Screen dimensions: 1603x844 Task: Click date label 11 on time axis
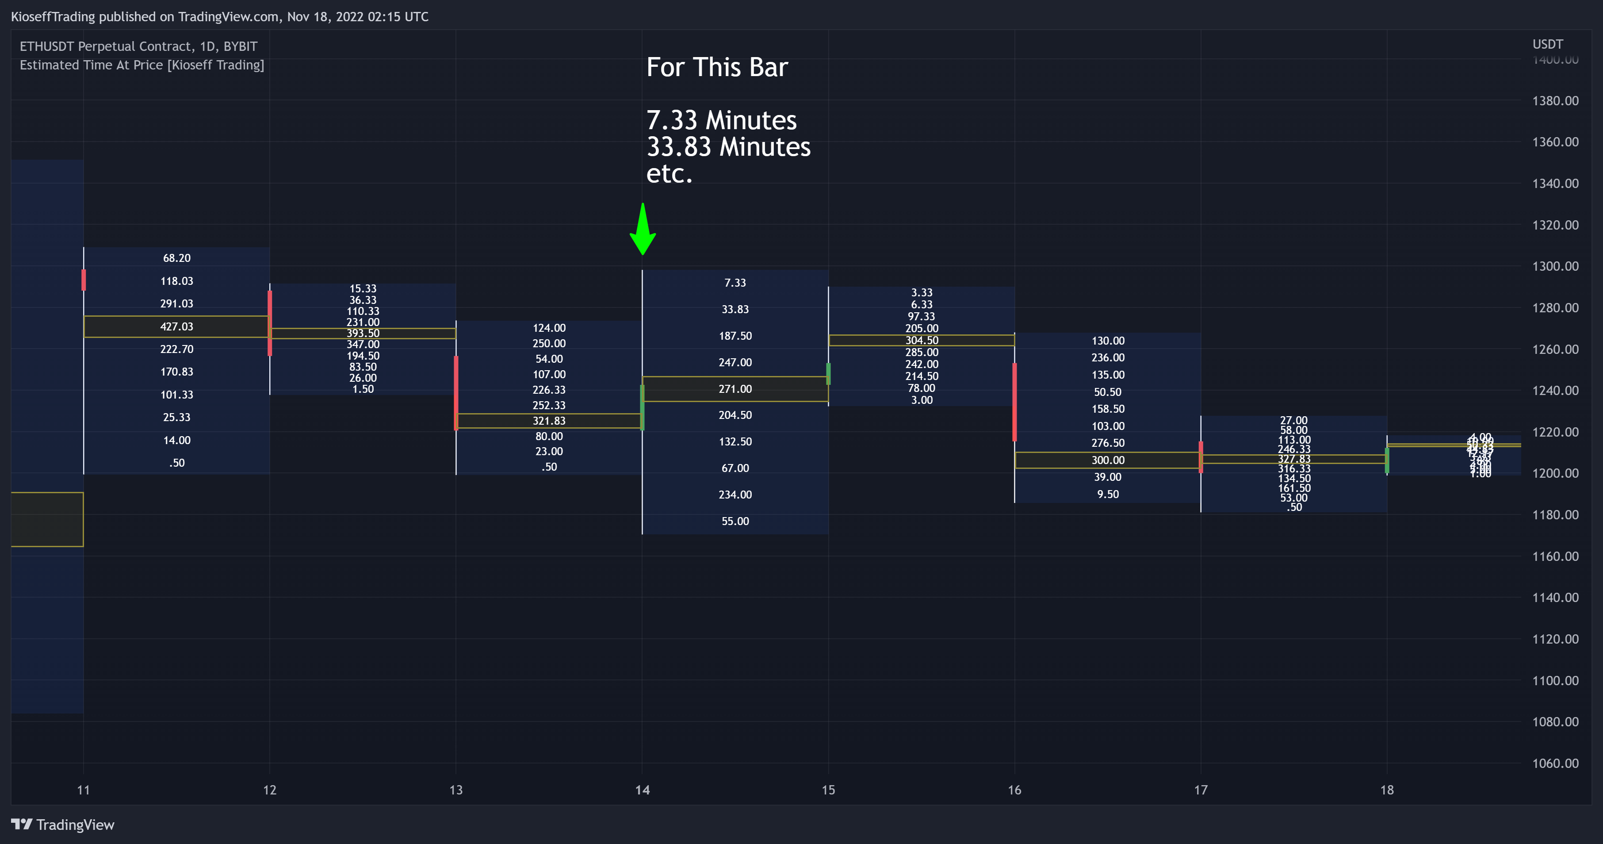click(84, 790)
